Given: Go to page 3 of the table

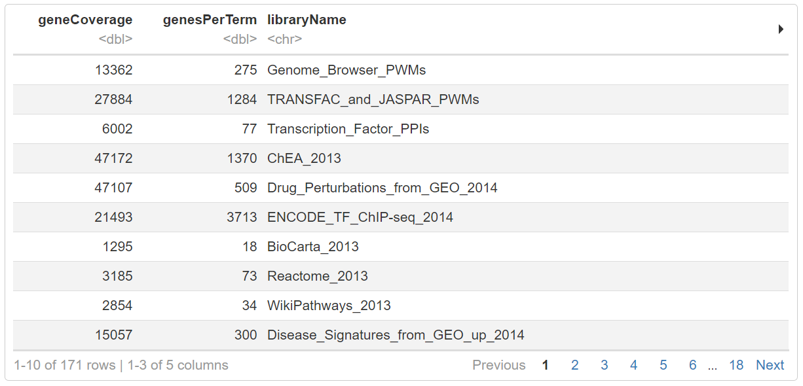Looking at the screenshot, I should pyautogui.click(x=604, y=365).
